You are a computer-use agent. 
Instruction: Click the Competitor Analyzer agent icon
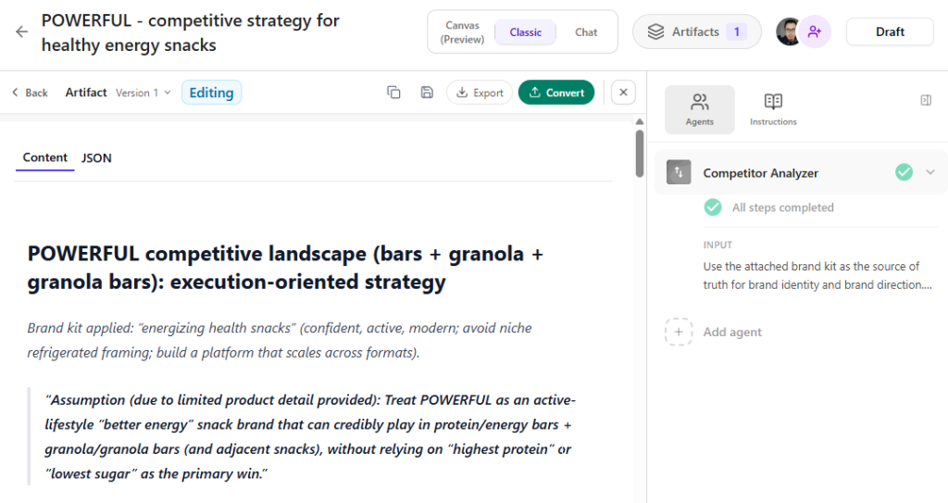(679, 172)
